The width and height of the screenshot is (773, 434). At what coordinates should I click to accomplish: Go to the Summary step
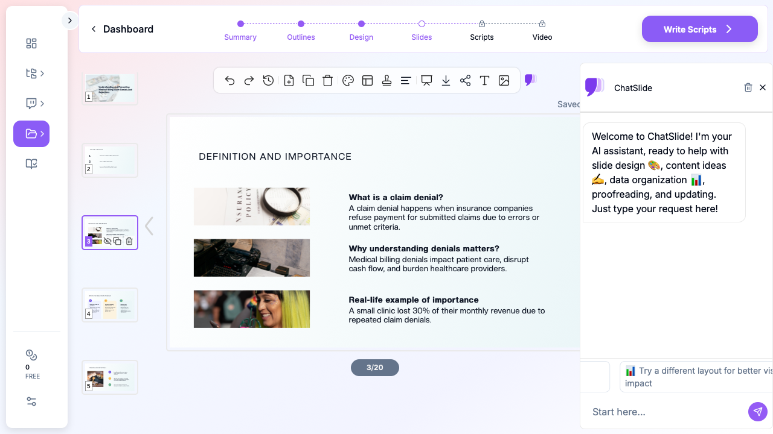(240, 24)
